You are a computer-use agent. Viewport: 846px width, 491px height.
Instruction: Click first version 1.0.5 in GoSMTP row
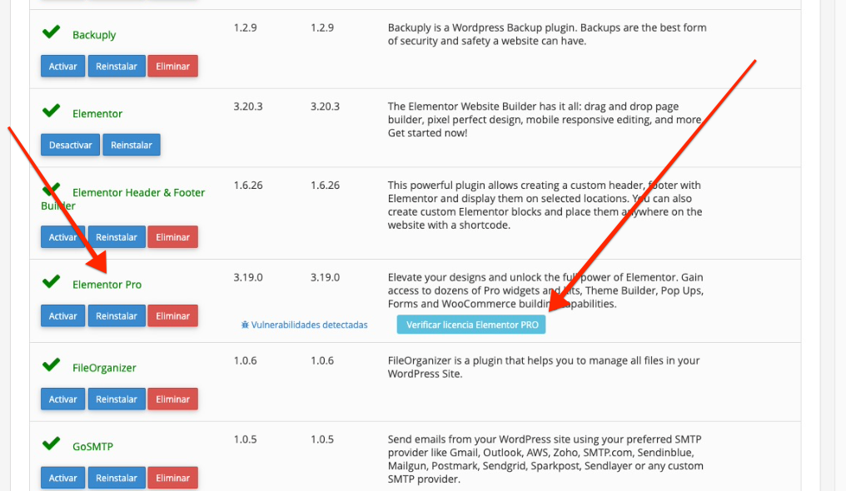pyautogui.click(x=245, y=439)
